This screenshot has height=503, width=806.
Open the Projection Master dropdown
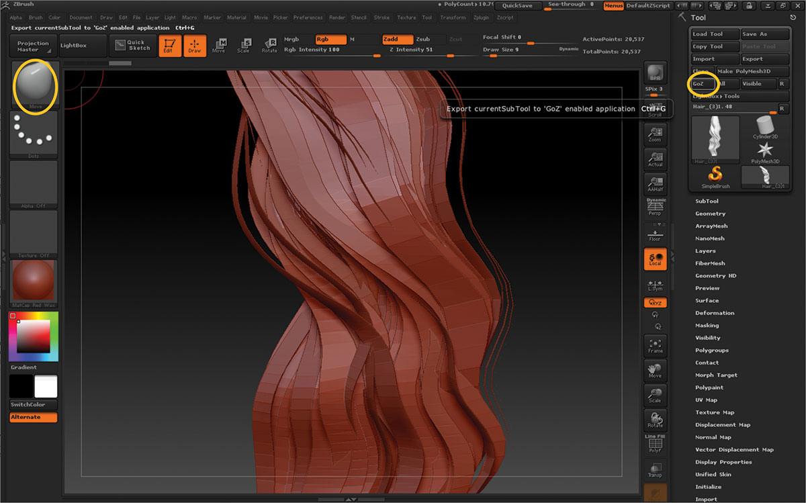[x=33, y=46]
